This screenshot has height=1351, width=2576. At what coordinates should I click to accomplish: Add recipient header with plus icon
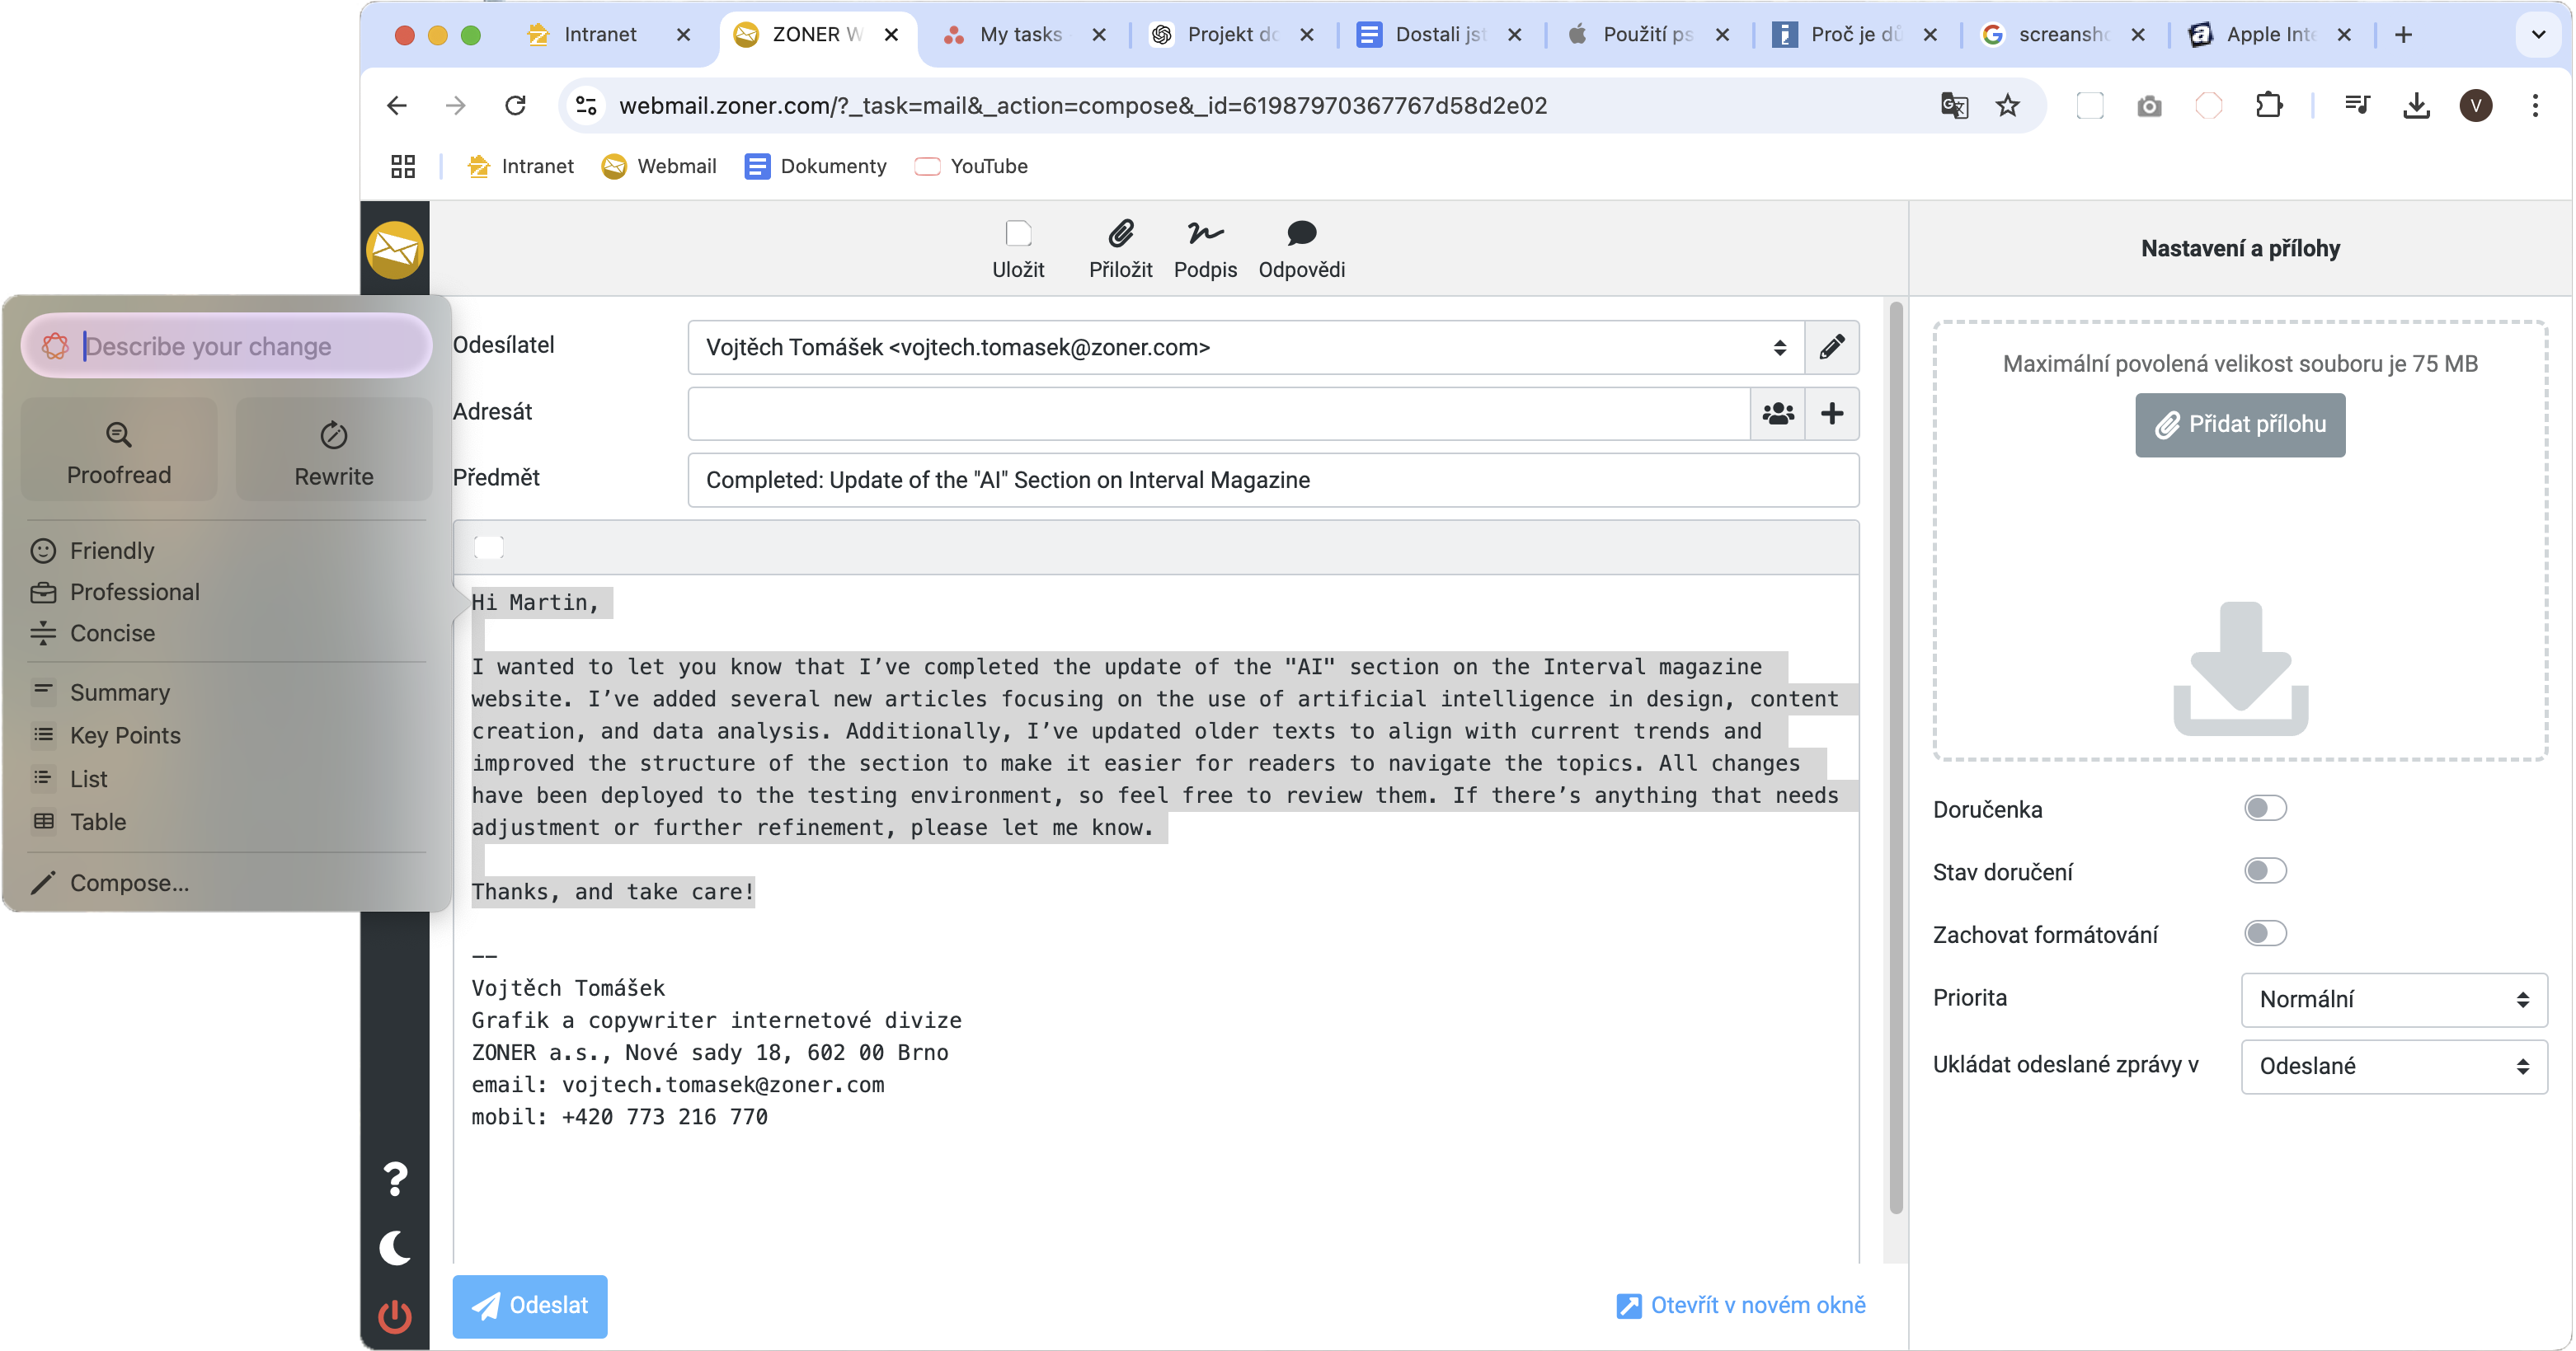[1831, 413]
